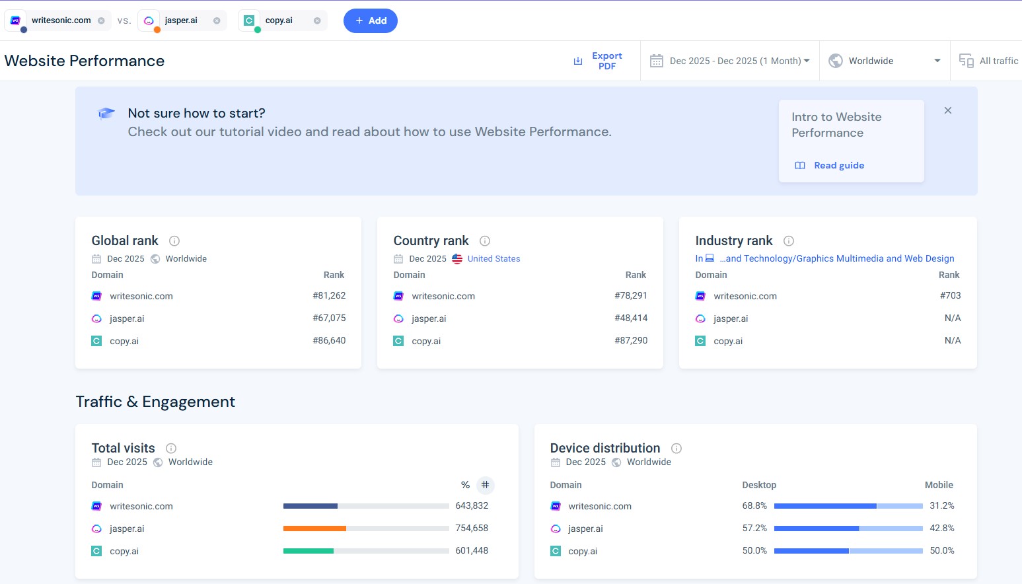Click the All traffic devices icon
Image resolution: width=1022 pixels, height=584 pixels.
(x=966, y=60)
